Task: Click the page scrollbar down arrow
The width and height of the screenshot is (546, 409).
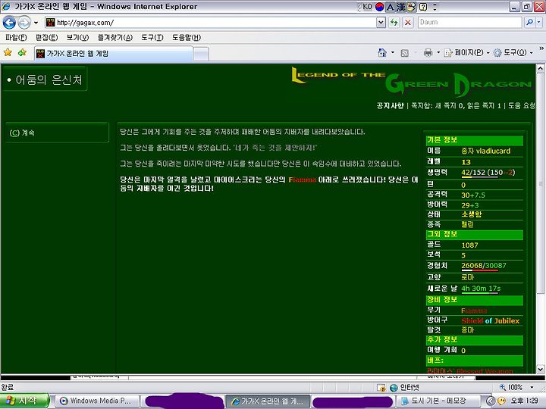Action: point(540,370)
